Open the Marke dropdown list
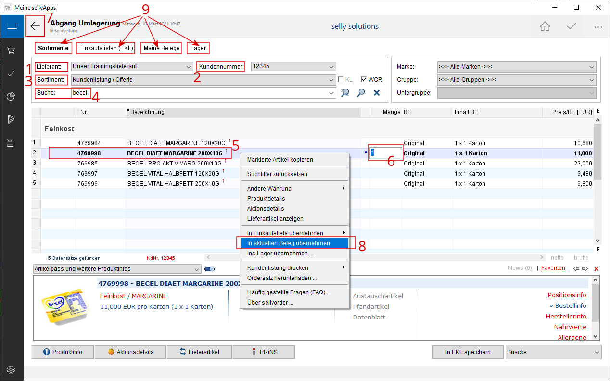This screenshot has height=381, width=610. 591,67
